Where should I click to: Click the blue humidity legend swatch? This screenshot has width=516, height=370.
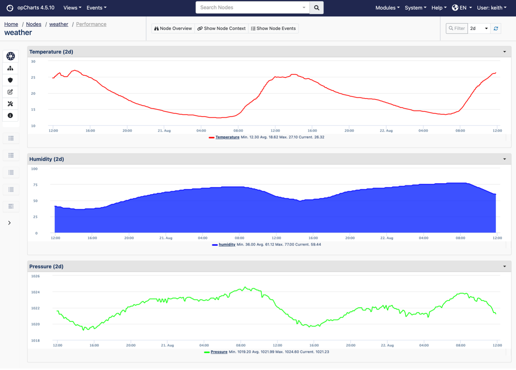(215, 245)
